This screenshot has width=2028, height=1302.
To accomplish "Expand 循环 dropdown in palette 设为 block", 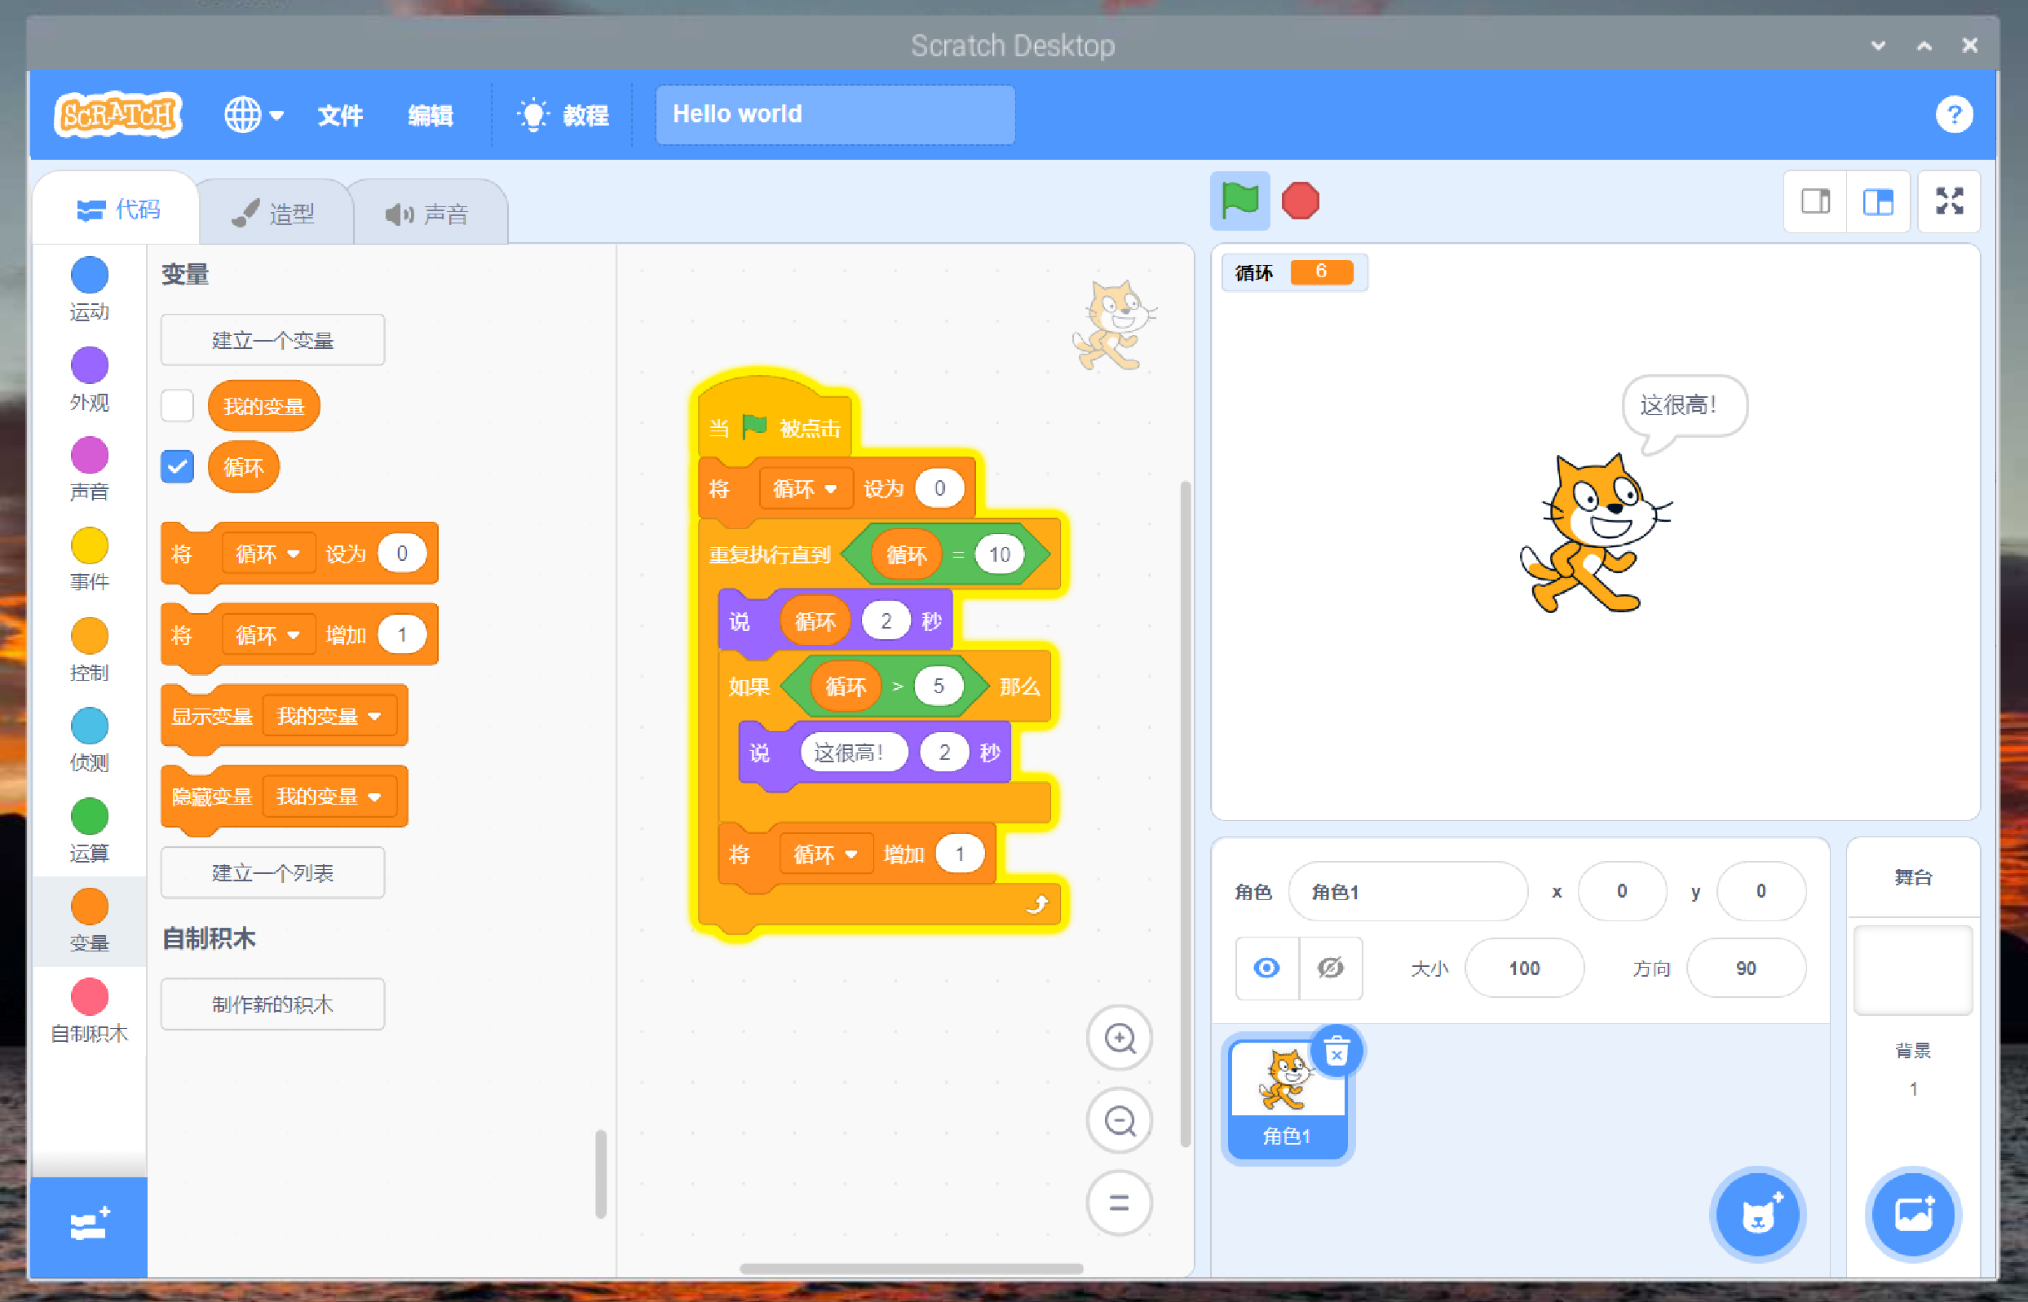I will [x=268, y=554].
